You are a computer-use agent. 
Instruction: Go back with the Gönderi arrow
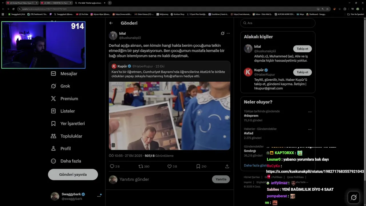[111, 23]
